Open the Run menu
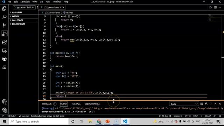 pyautogui.click(x=48, y=2)
